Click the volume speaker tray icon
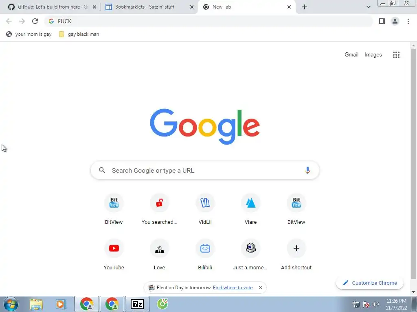The image size is (417, 312). tap(375, 304)
